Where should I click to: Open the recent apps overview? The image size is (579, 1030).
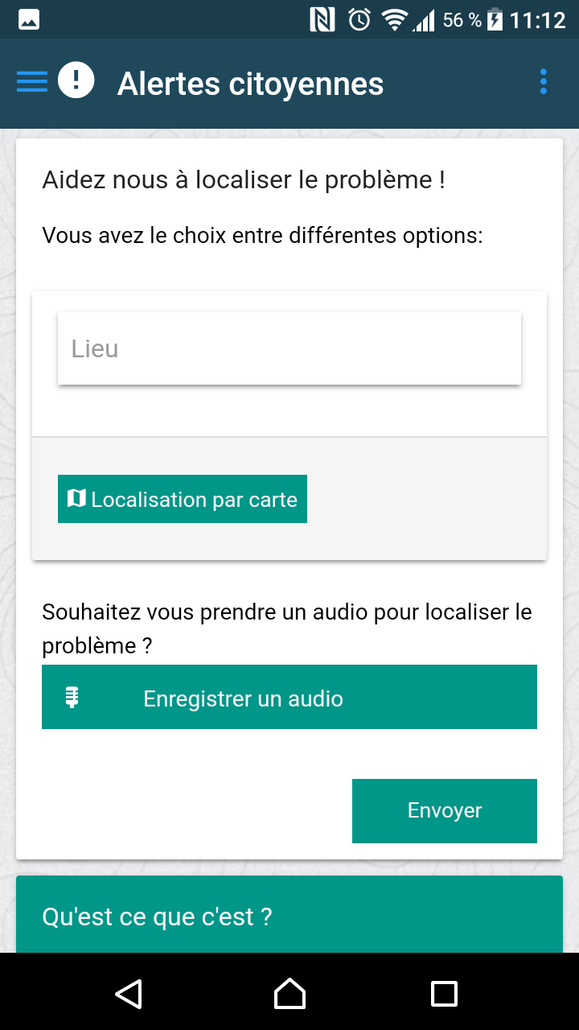click(444, 994)
